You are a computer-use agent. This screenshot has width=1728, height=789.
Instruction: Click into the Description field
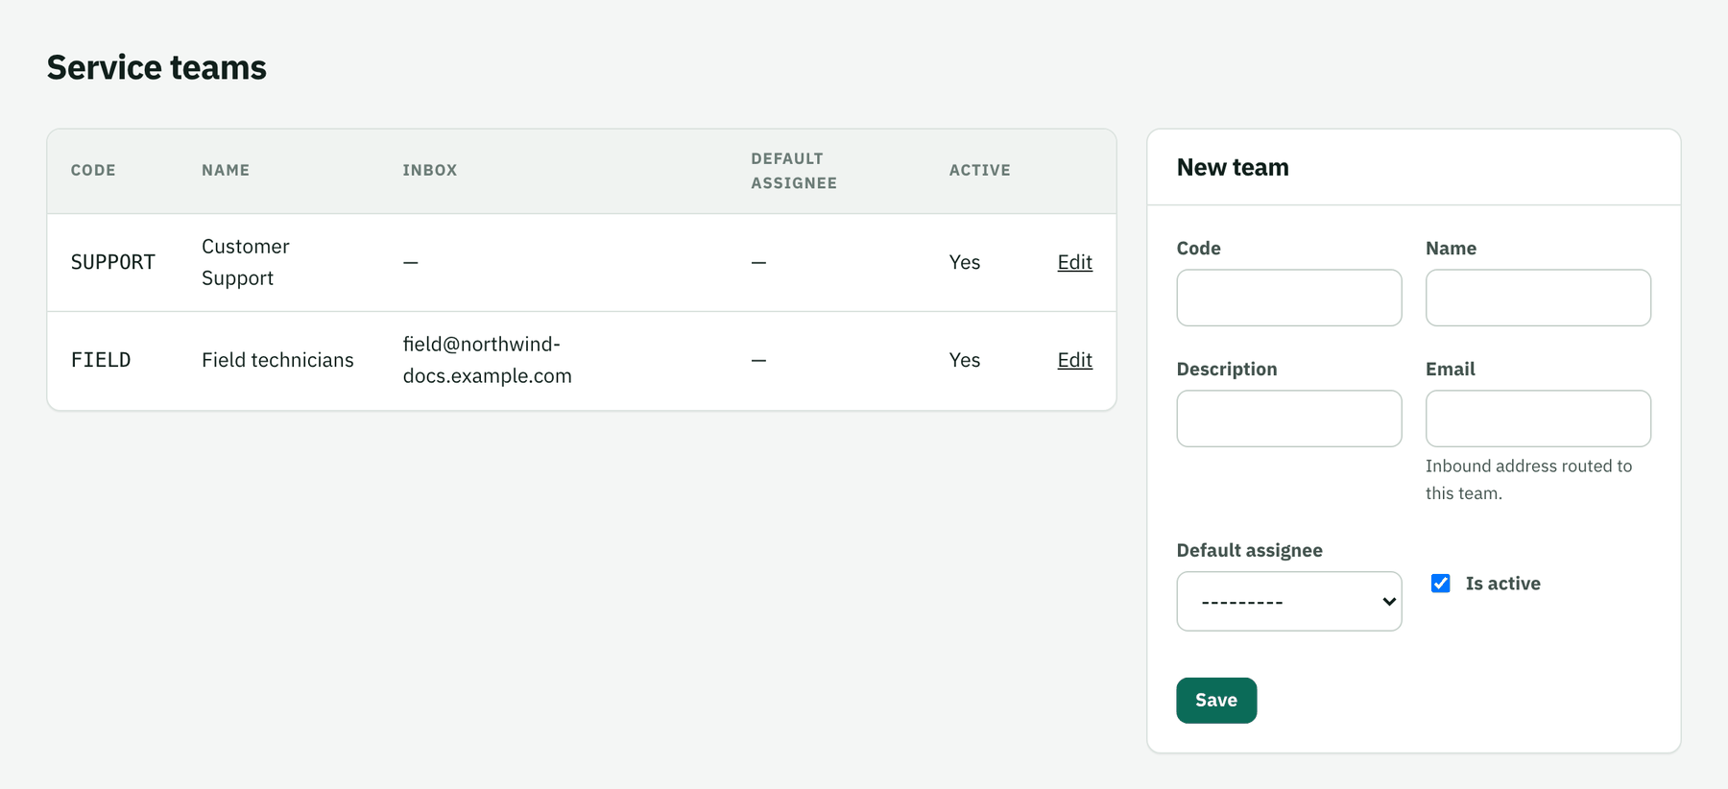1288,418
